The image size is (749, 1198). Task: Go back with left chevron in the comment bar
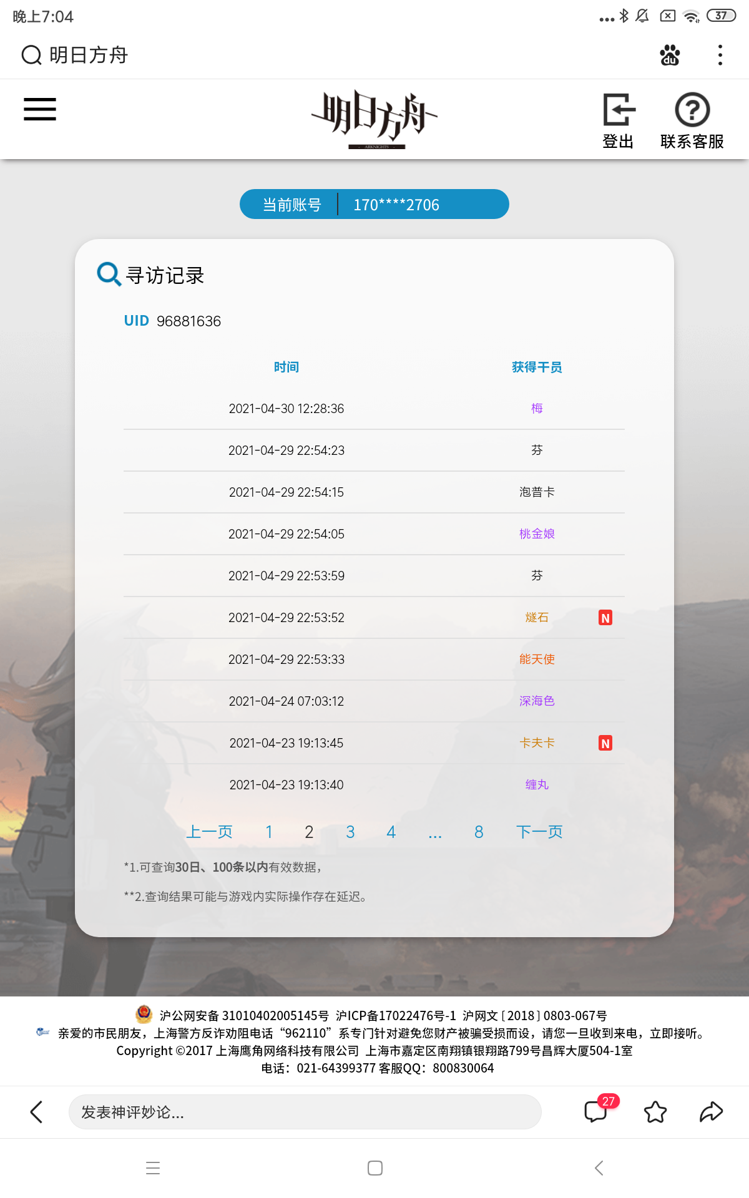click(37, 1112)
